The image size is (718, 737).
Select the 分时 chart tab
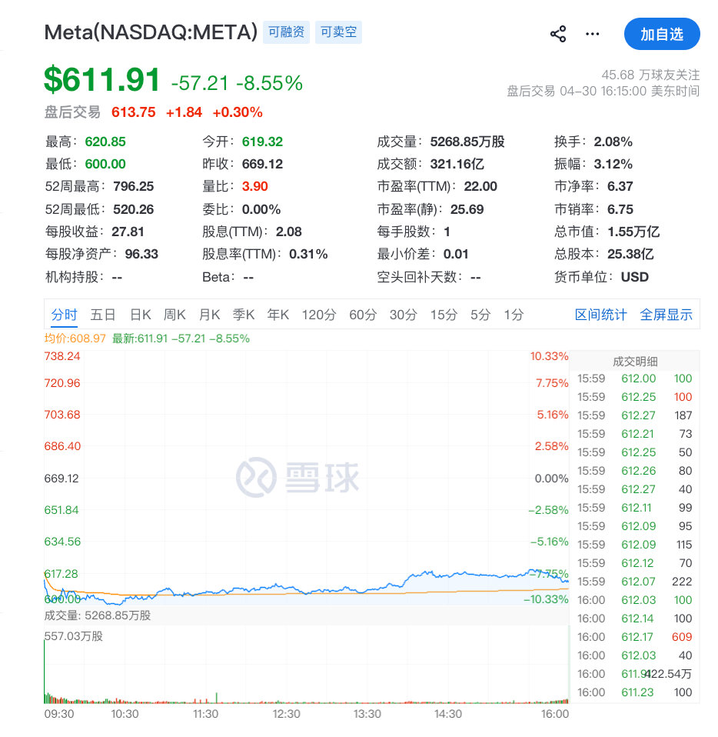click(64, 315)
